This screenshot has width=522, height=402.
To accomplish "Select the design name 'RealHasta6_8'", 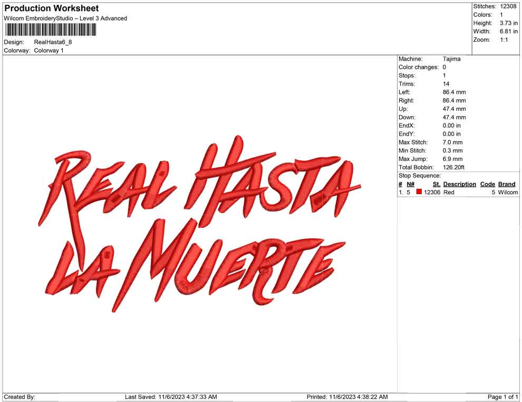I will pos(53,42).
